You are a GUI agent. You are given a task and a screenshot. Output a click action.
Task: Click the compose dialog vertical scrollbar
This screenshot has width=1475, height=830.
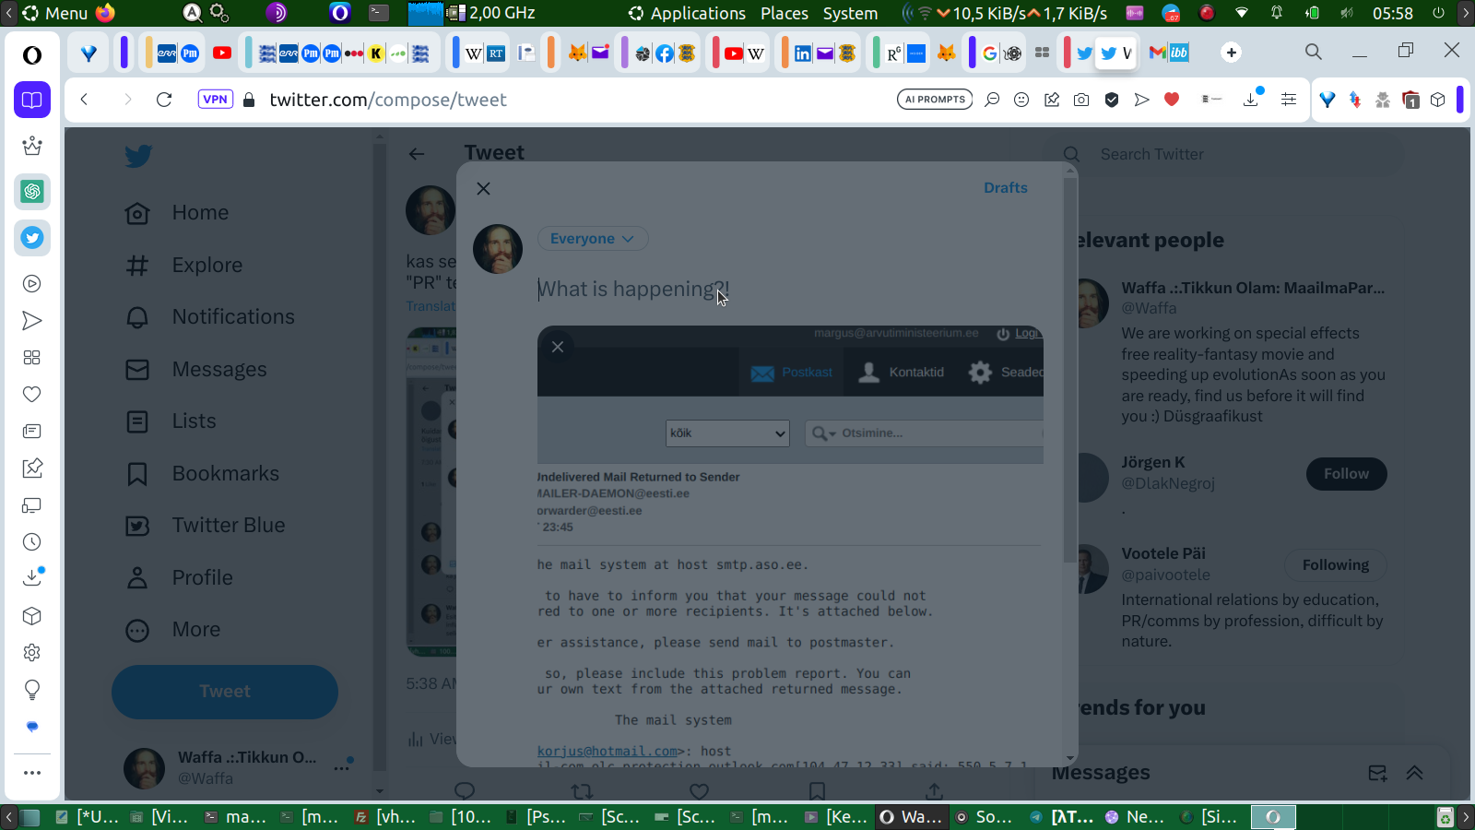pyautogui.click(x=1070, y=369)
